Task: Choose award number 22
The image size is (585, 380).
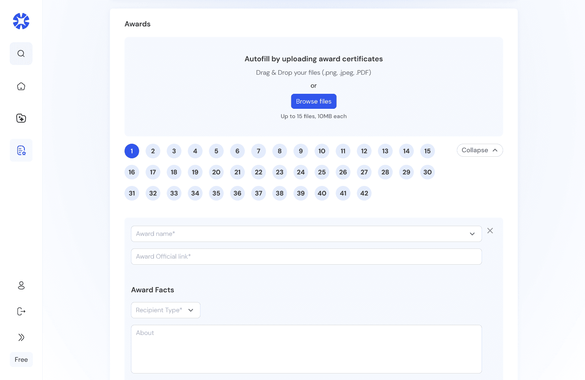Action: pos(258,172)
